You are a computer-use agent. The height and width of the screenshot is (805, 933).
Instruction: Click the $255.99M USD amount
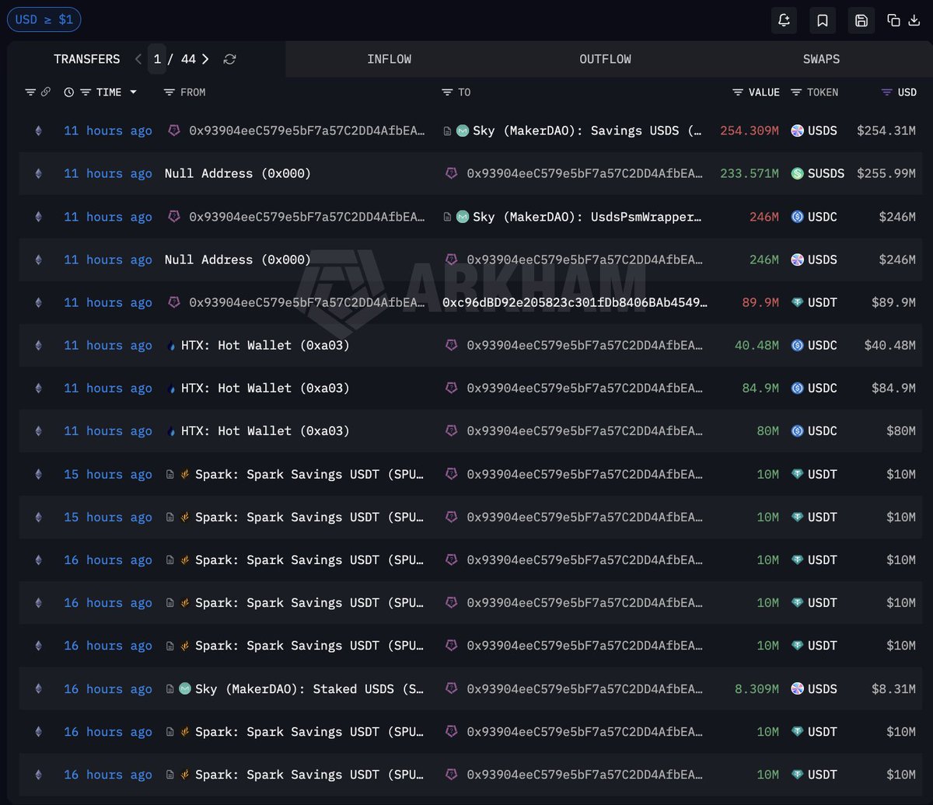[x=886, y=173]
